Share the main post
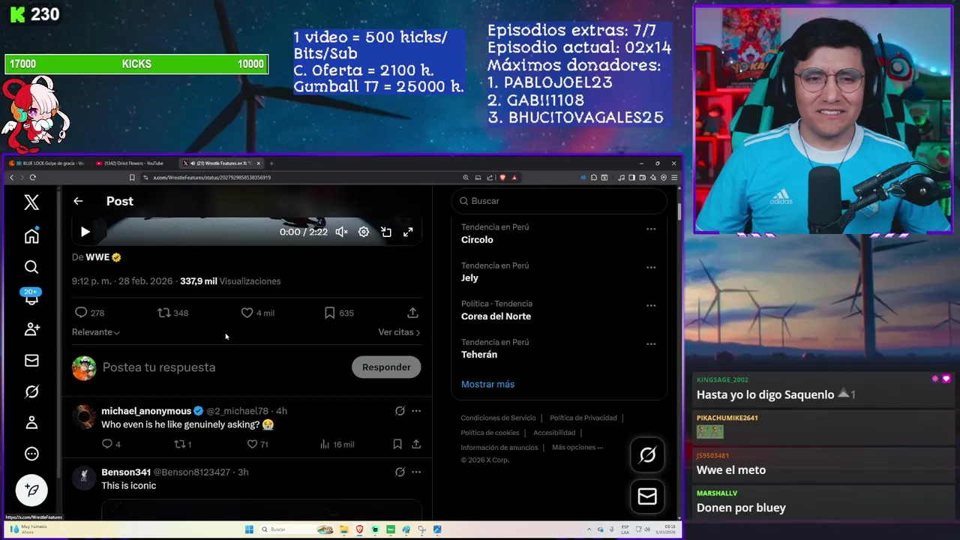 pyautogui.click(x=412, y=313)
